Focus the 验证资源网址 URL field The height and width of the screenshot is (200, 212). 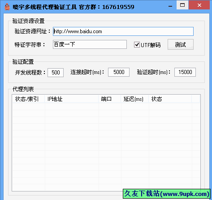click(123, 31)
